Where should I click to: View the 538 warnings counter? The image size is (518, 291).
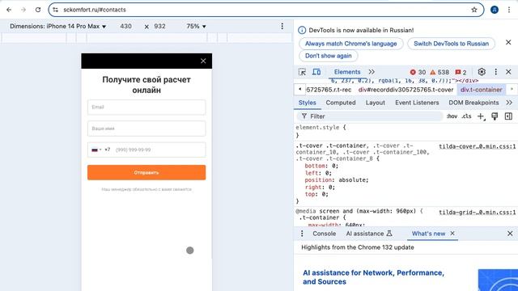click(439, 72)
